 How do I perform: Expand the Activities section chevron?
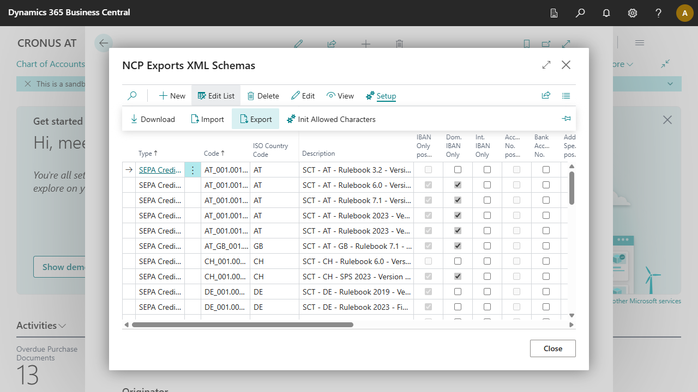pyautogui.click(x=63, y=326)
